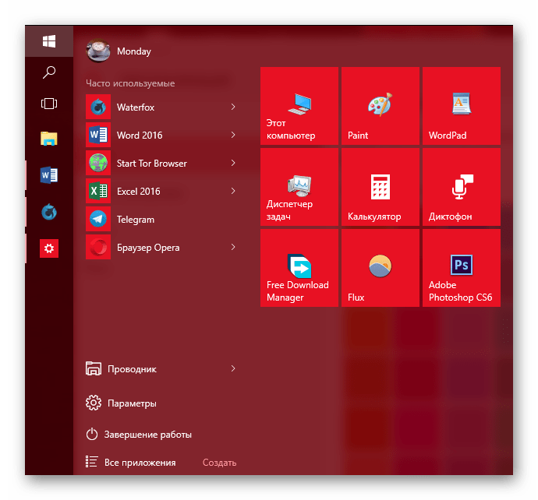
Task: Open the Диктофон tile
Action: (461, 188)
